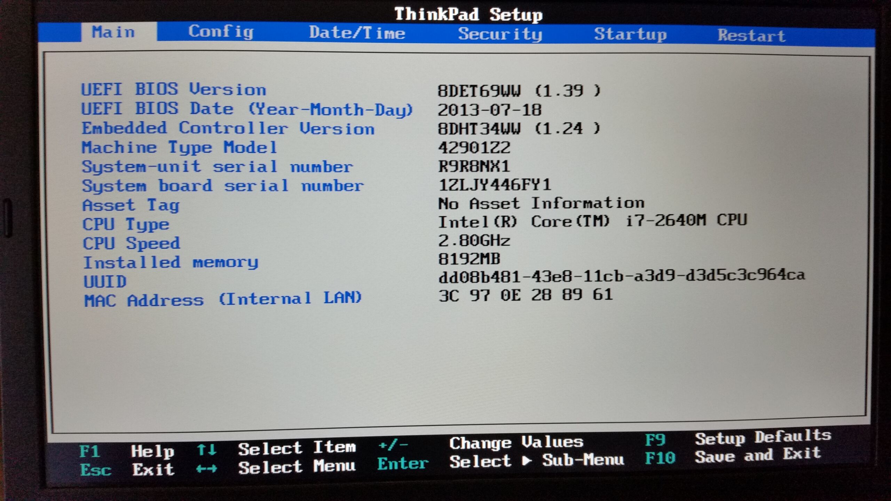Click the Change Values legend
The image size is (891, 501).
(516, 443)
